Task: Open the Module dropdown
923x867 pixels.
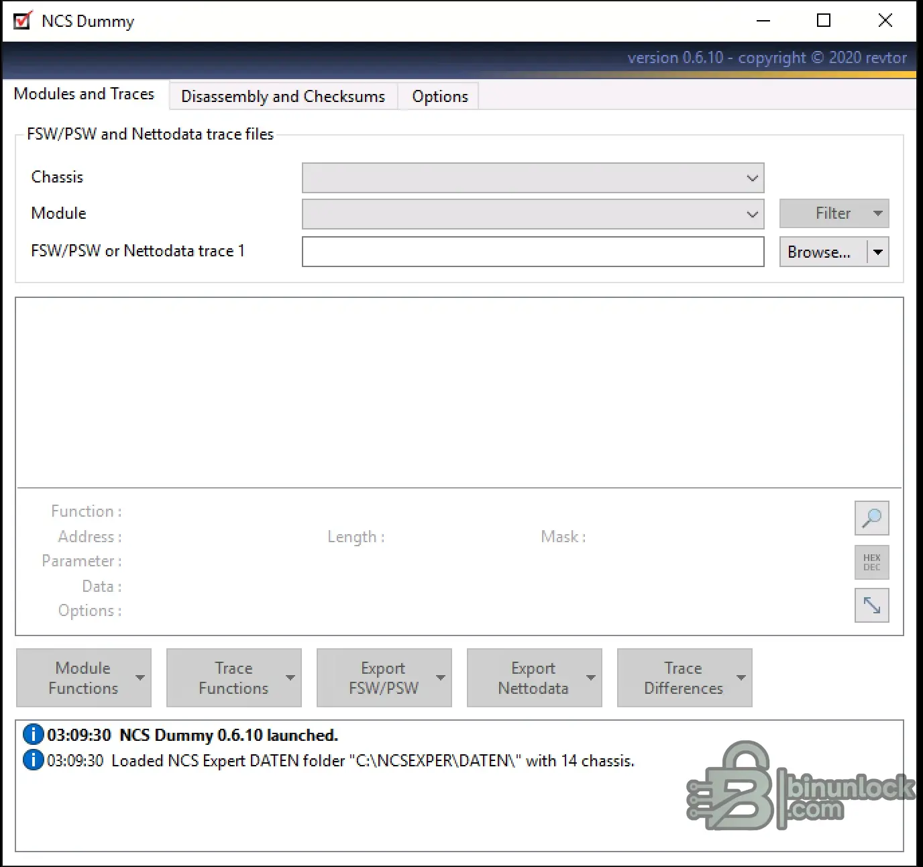Action: coord(533,214)
